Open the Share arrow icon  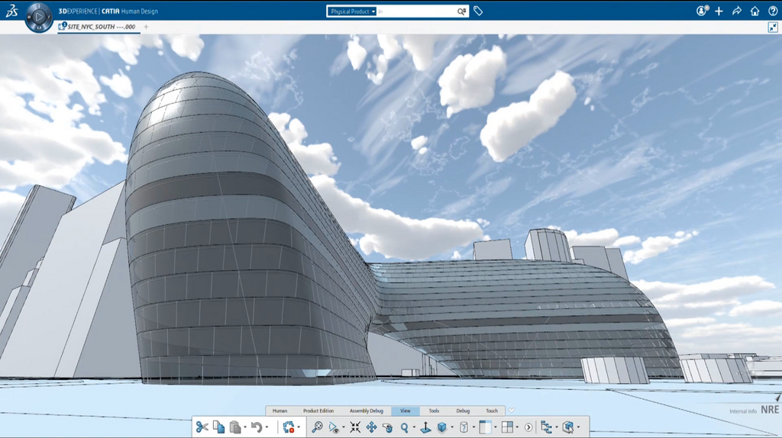[737, 11]
